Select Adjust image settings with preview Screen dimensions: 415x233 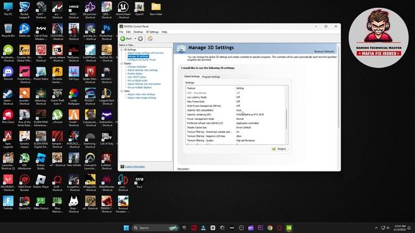145,53
